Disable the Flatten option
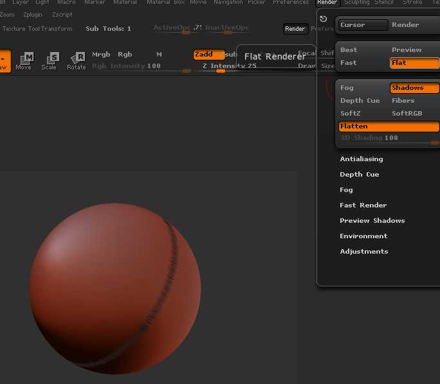The image size is (440, 384). pos(389,127)
